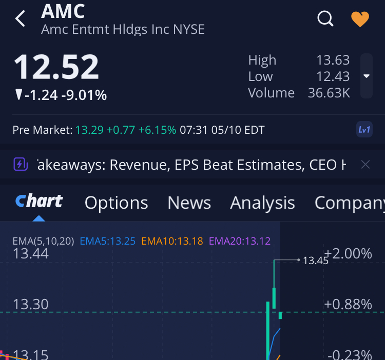The width and height of the screenshot is (385, 360).
Task: Select the orange EMA10 value
Action: (x=172, y=241)
